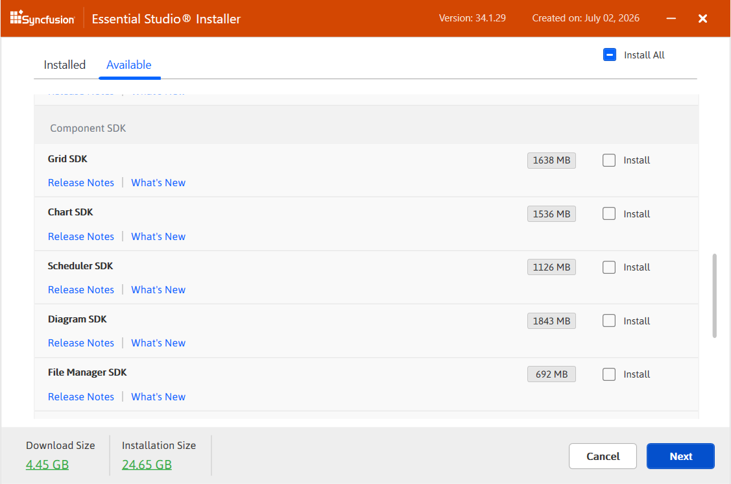
Task: Open File Manager SDK Release Notes
Action: [81, 397]
